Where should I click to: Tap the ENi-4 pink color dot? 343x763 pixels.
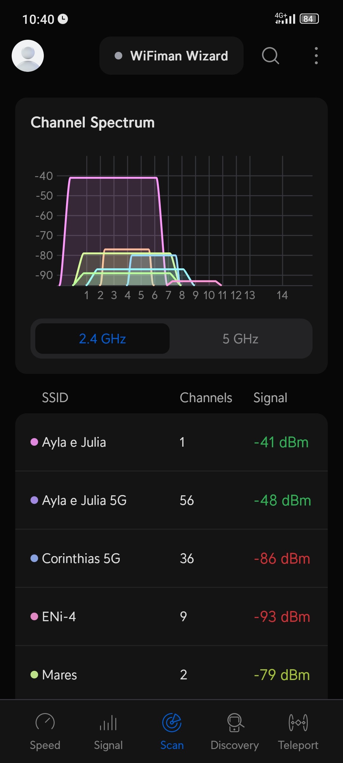tap(34, 617)
